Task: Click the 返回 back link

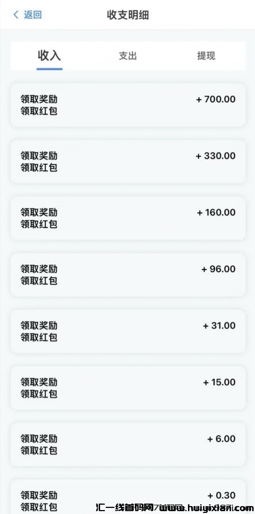Action: 33,15
